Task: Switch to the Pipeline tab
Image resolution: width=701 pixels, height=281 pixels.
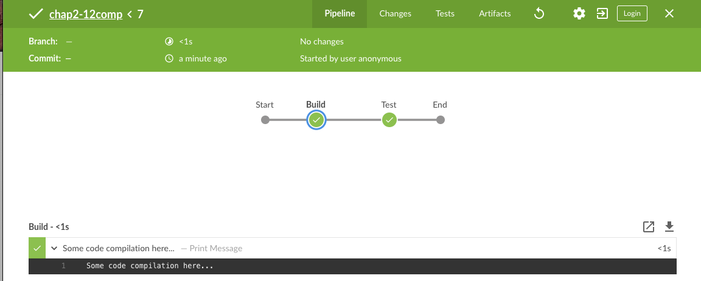Action: point(340,13)
